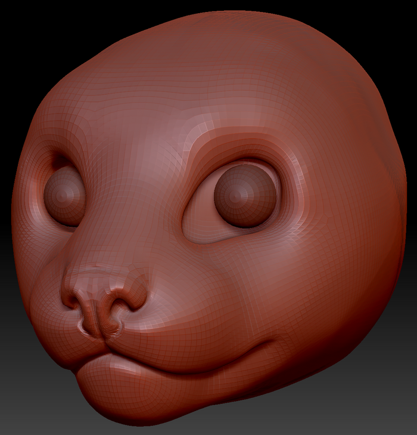The height and width of the screenshot is (435, 417).
Task: Click the smaller eyeball on the sculpted head
Action: coord(64,195)
